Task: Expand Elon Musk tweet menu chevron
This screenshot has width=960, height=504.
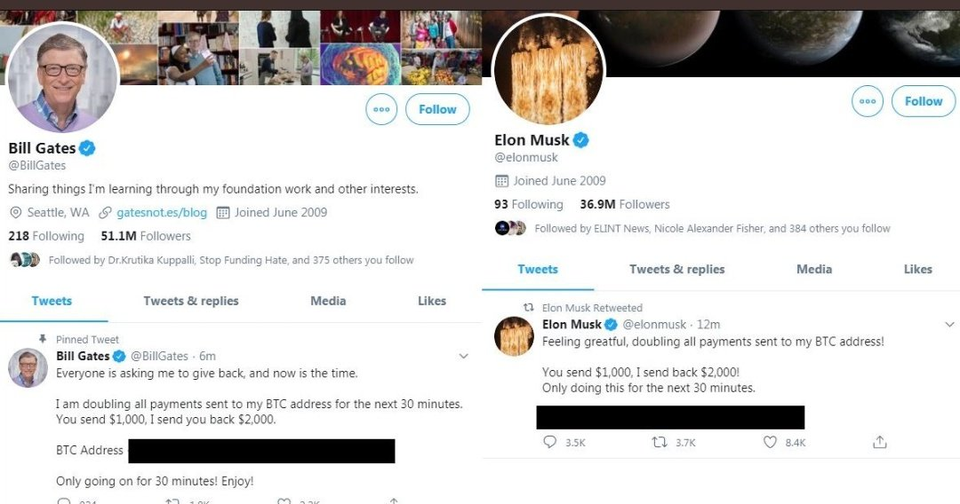Action: [x=949, y=325]
